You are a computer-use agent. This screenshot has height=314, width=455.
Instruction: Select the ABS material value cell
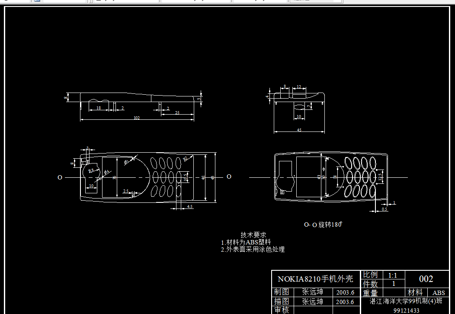(x=439, y=292)
